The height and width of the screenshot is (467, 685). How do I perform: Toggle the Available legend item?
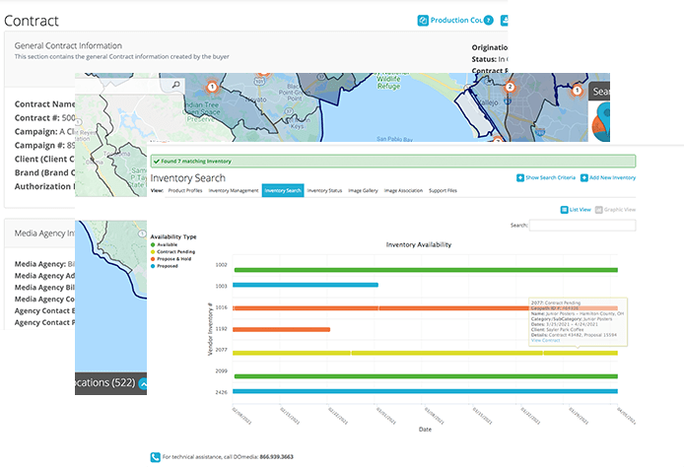pos(164,244)
